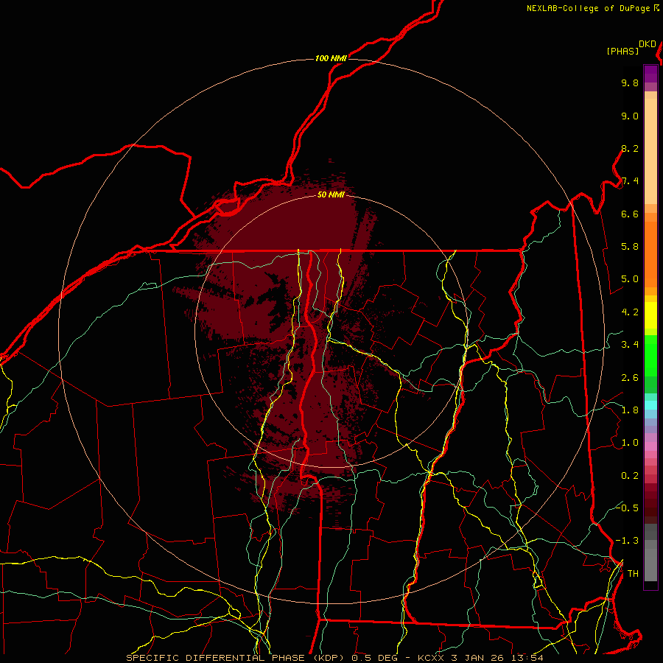This screenshot has width=663, height=663.
Task: Click the 4.2 scale value
Action: 630,312
